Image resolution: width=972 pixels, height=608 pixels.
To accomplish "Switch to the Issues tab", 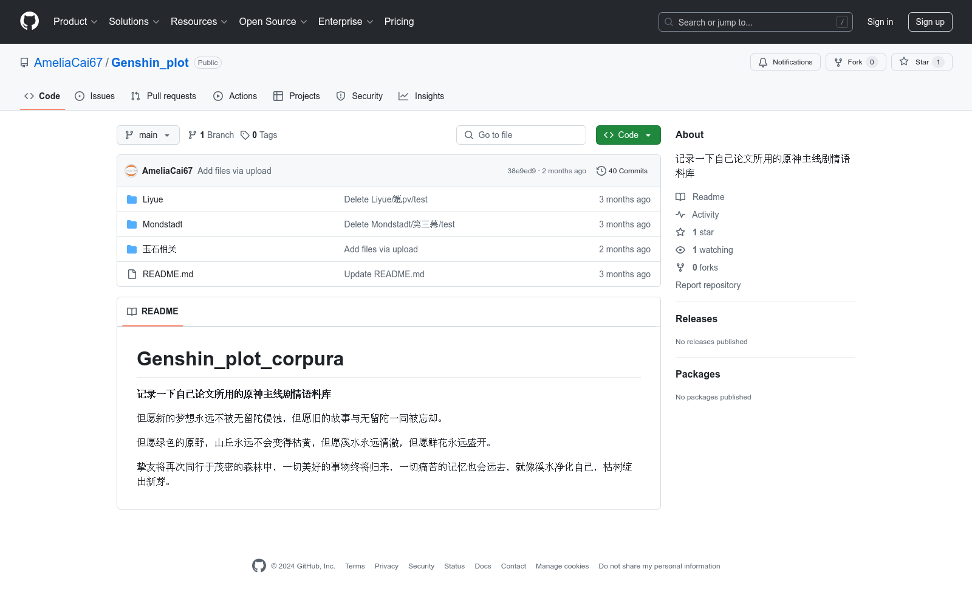I will coord(95,96).
